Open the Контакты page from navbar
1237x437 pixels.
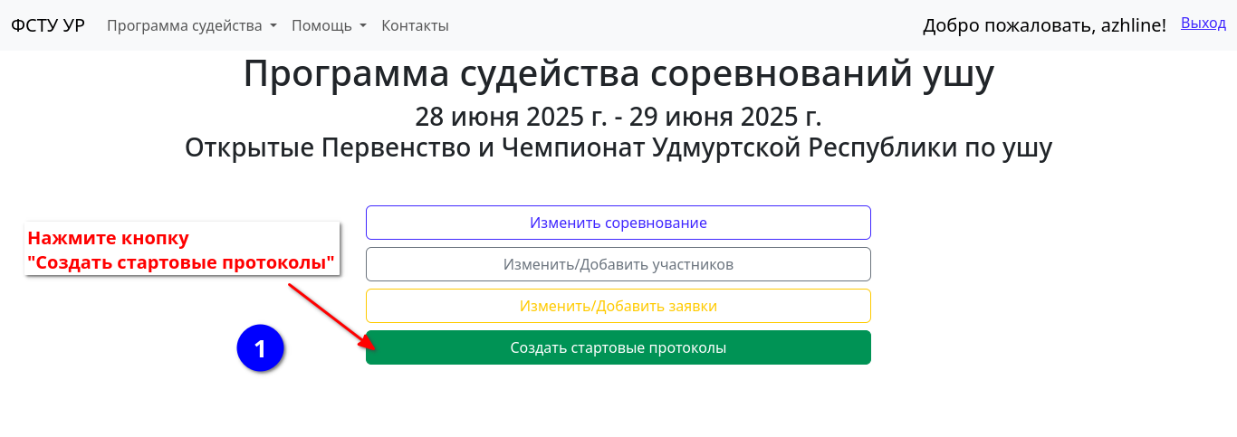click(x=415, y=25)
